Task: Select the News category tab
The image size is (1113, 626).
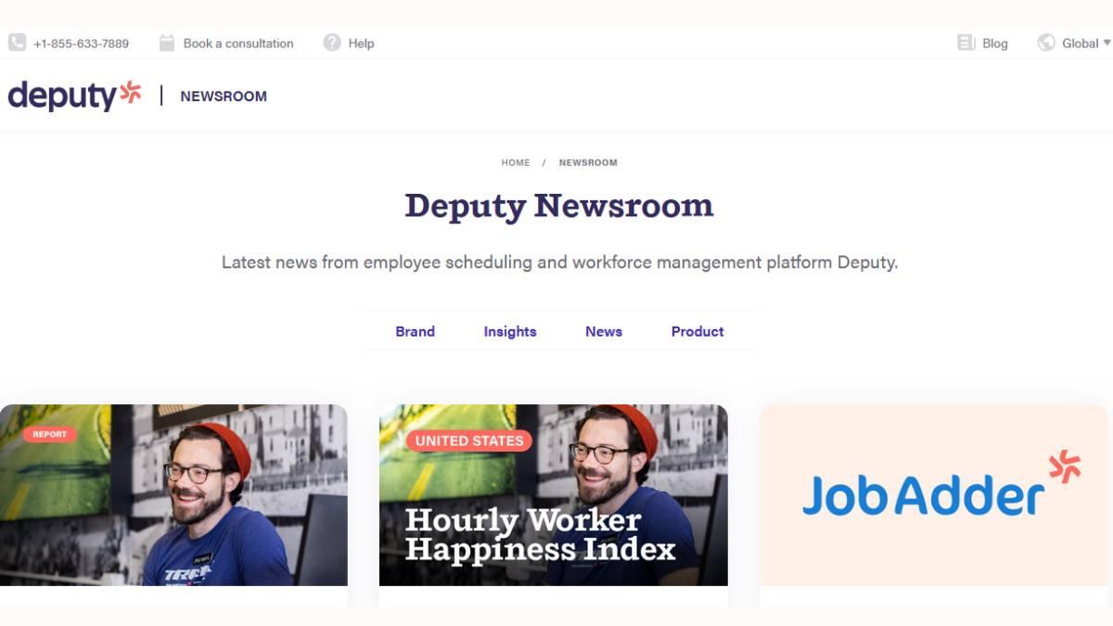Action: click(x=604, y=331)
